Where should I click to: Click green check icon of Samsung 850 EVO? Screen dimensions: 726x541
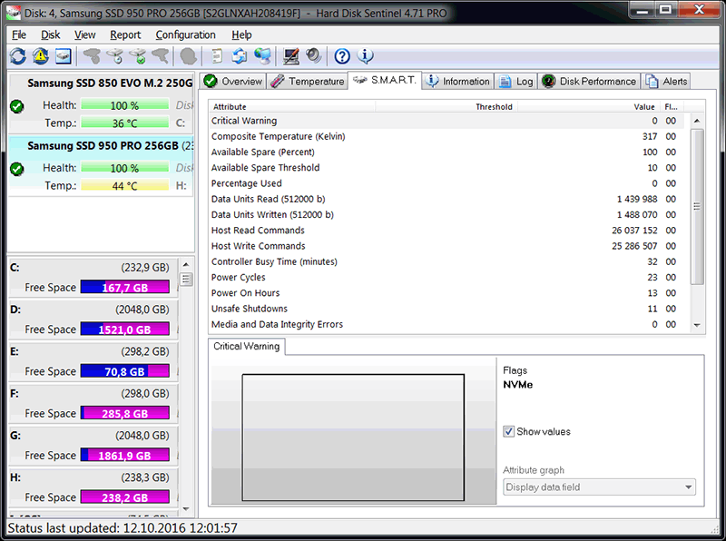tap(17, 106)
